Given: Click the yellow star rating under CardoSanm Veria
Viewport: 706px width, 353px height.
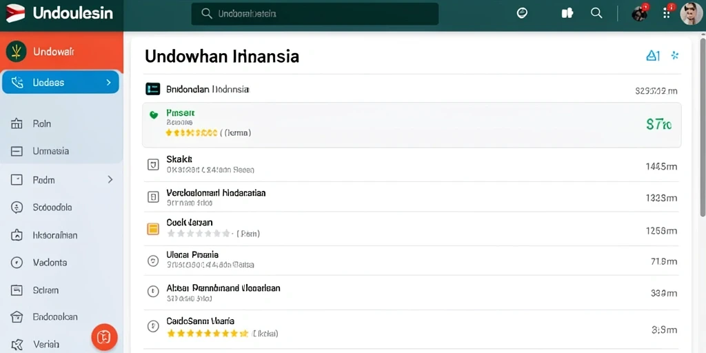Looking at the screenshot, I should 207,334.
